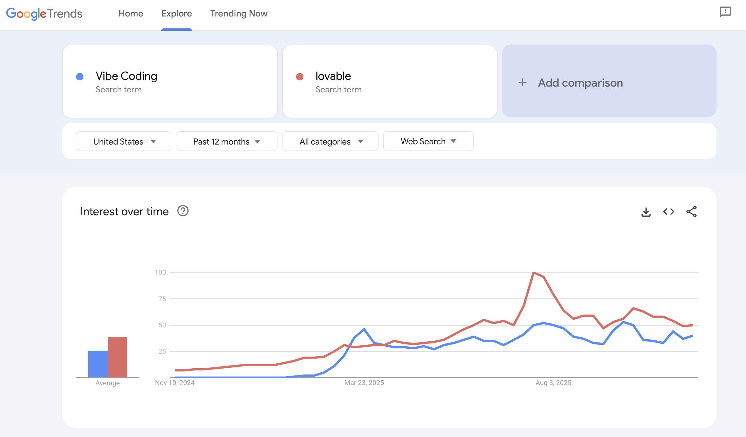Open the Interest over time help tooltip
746x437 pixels.
[183, 211]
